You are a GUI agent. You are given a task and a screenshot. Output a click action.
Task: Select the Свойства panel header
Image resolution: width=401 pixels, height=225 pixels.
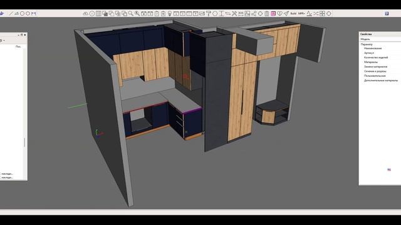click(380, 34)
